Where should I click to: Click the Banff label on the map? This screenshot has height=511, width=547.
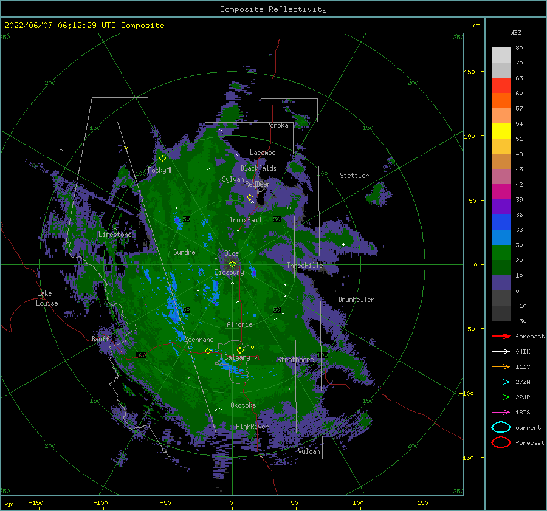coord(100,338)
